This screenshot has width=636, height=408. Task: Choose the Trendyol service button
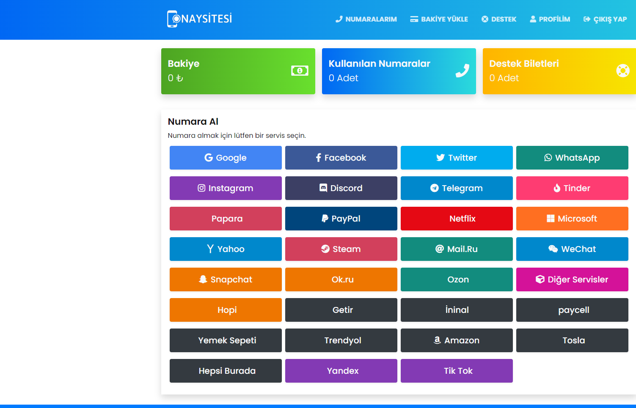pos(341,340)
